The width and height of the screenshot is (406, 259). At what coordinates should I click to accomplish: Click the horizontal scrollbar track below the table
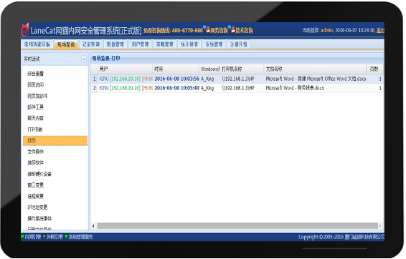point(237,226)
